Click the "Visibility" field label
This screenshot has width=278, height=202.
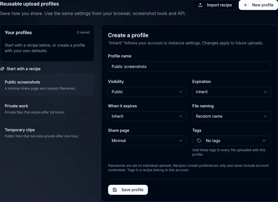coord(116,82)
